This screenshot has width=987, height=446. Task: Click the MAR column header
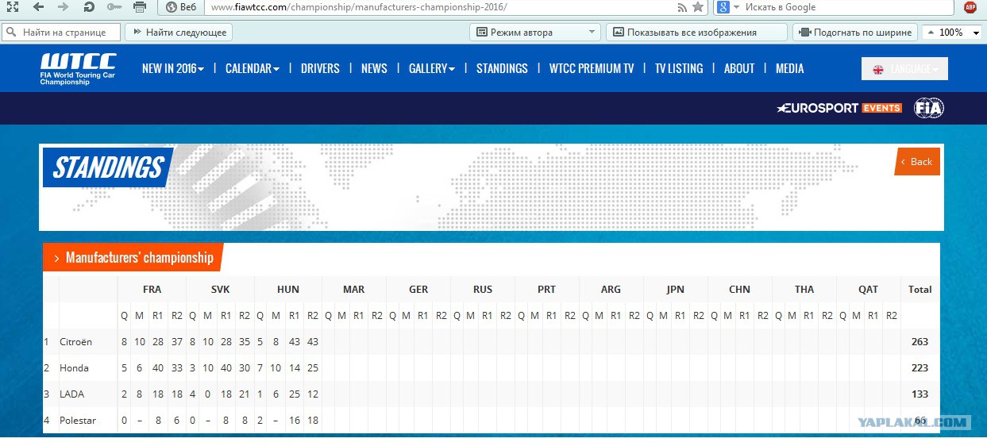click(x=353, y=289)
